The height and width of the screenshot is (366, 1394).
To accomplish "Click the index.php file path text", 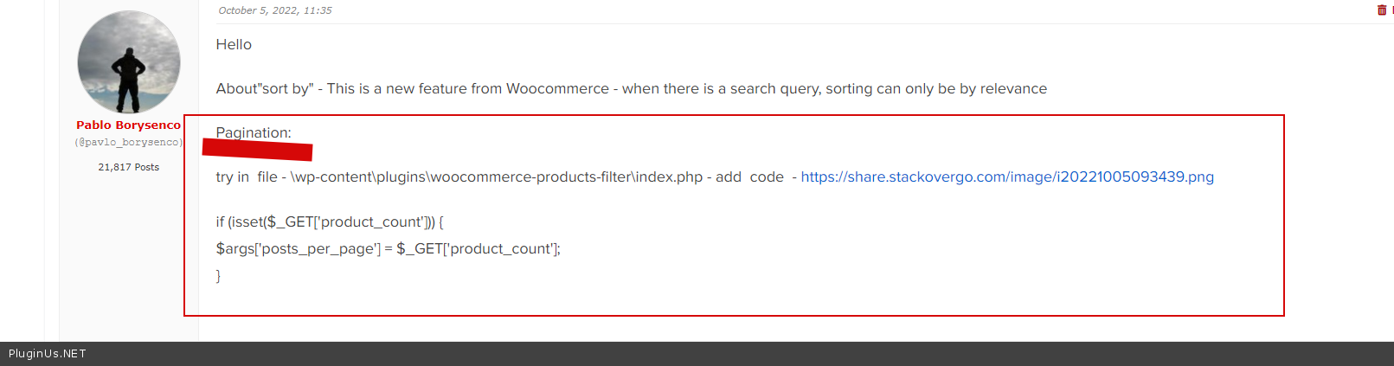I will (496, 177).
